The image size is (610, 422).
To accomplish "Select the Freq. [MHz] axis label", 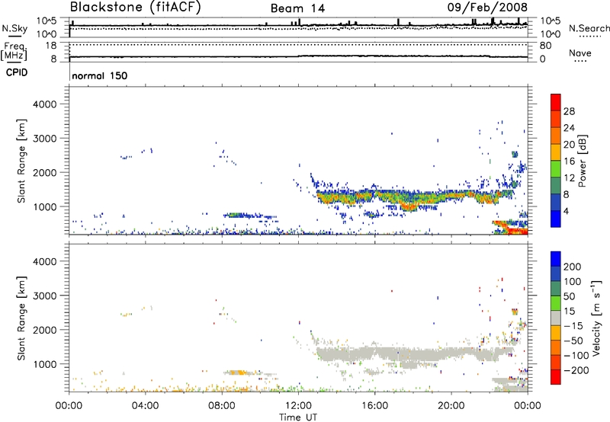I will click(14, 52).
